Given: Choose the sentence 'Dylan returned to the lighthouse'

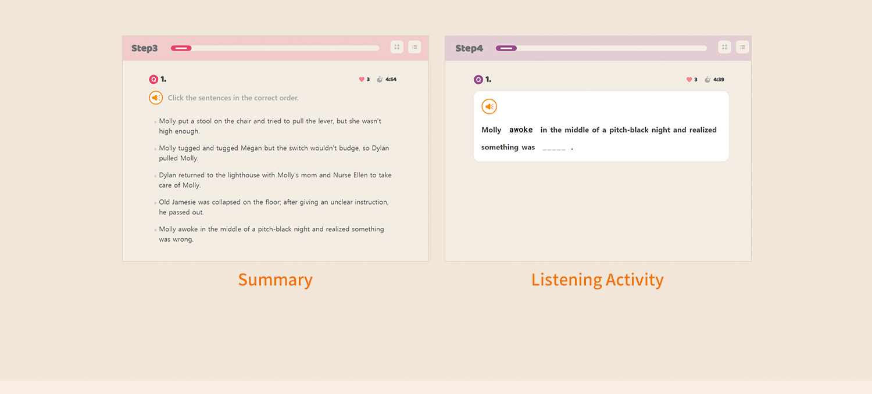Looking at the screenshot, I should 275,180.
